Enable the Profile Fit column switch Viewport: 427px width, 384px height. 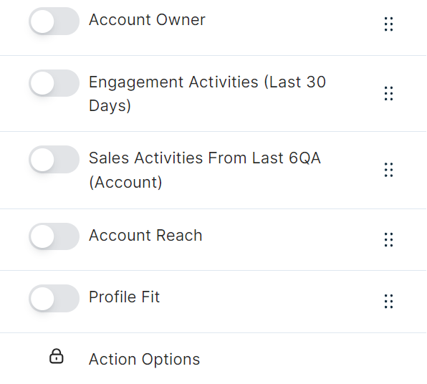coord(54,298)
